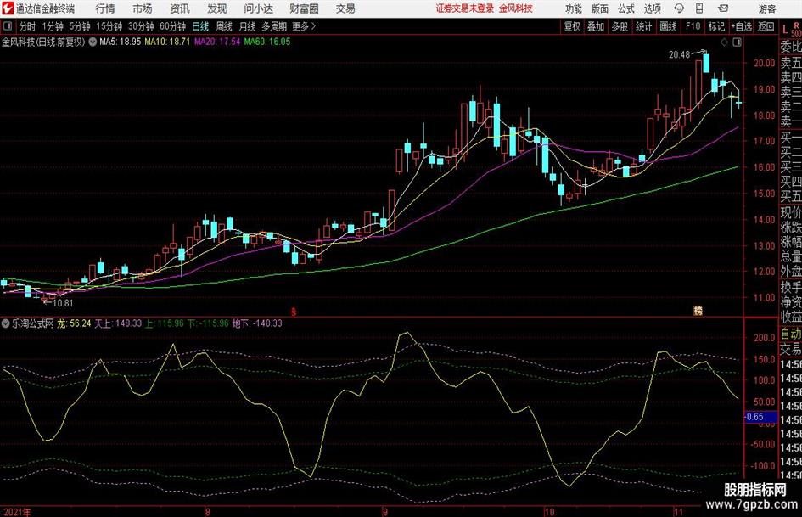The image size is (802, 517).
Task: Click the 下: -115.96 indicator value
Action: pyautogui.click(x=208, y=323)
